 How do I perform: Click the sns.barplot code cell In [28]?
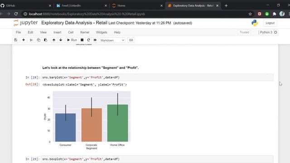coord(157,77)
